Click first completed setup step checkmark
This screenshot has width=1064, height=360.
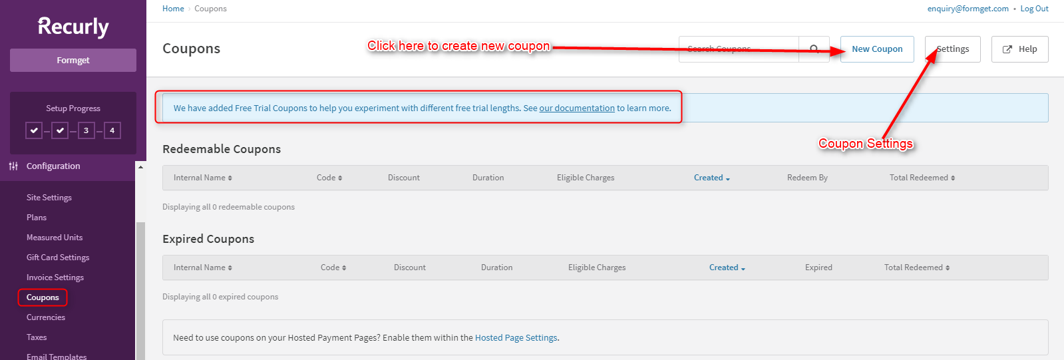coord(34,130)
